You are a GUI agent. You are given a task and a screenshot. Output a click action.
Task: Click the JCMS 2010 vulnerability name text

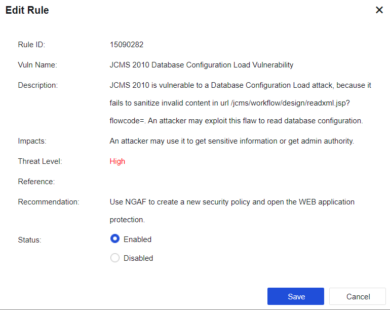point(201,65)
